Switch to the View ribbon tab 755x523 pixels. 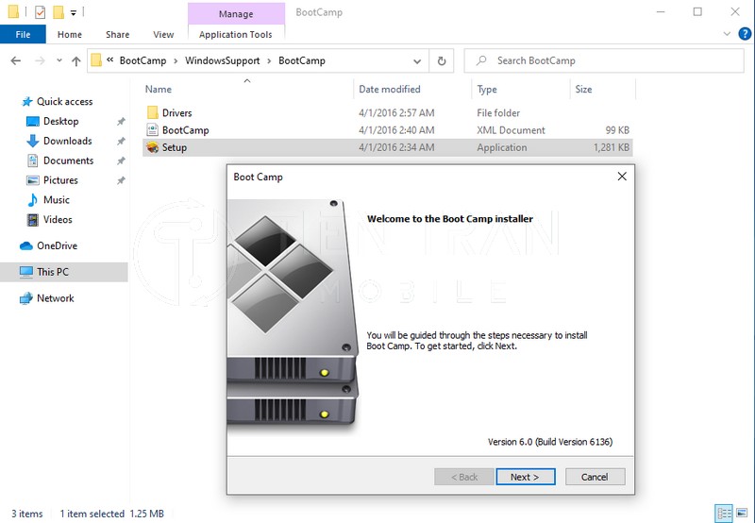pos(163,34)
